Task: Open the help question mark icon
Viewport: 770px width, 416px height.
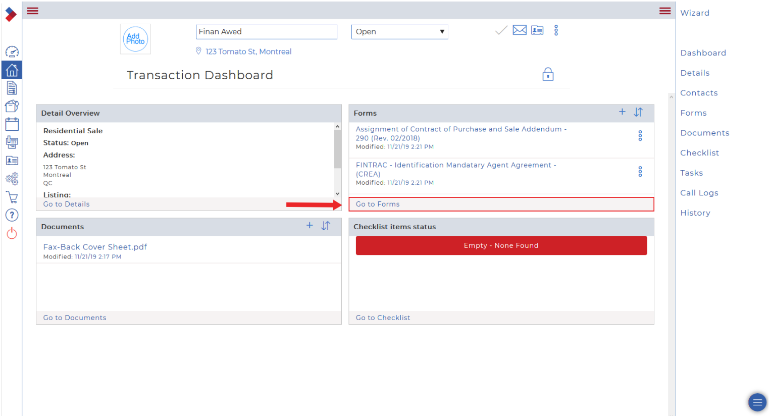Action: pyautogui.click(x=12, y=215)
